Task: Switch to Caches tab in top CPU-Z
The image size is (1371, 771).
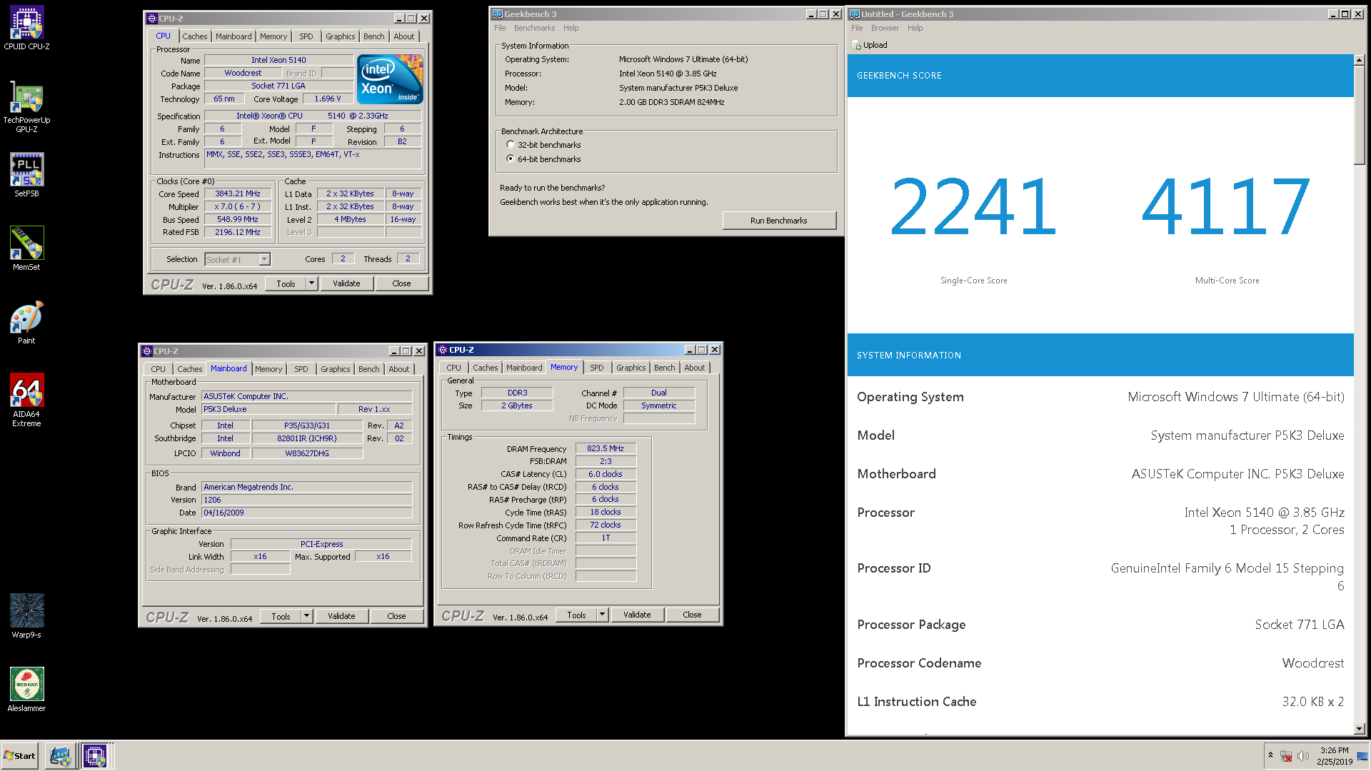Action: coord(194,36)
